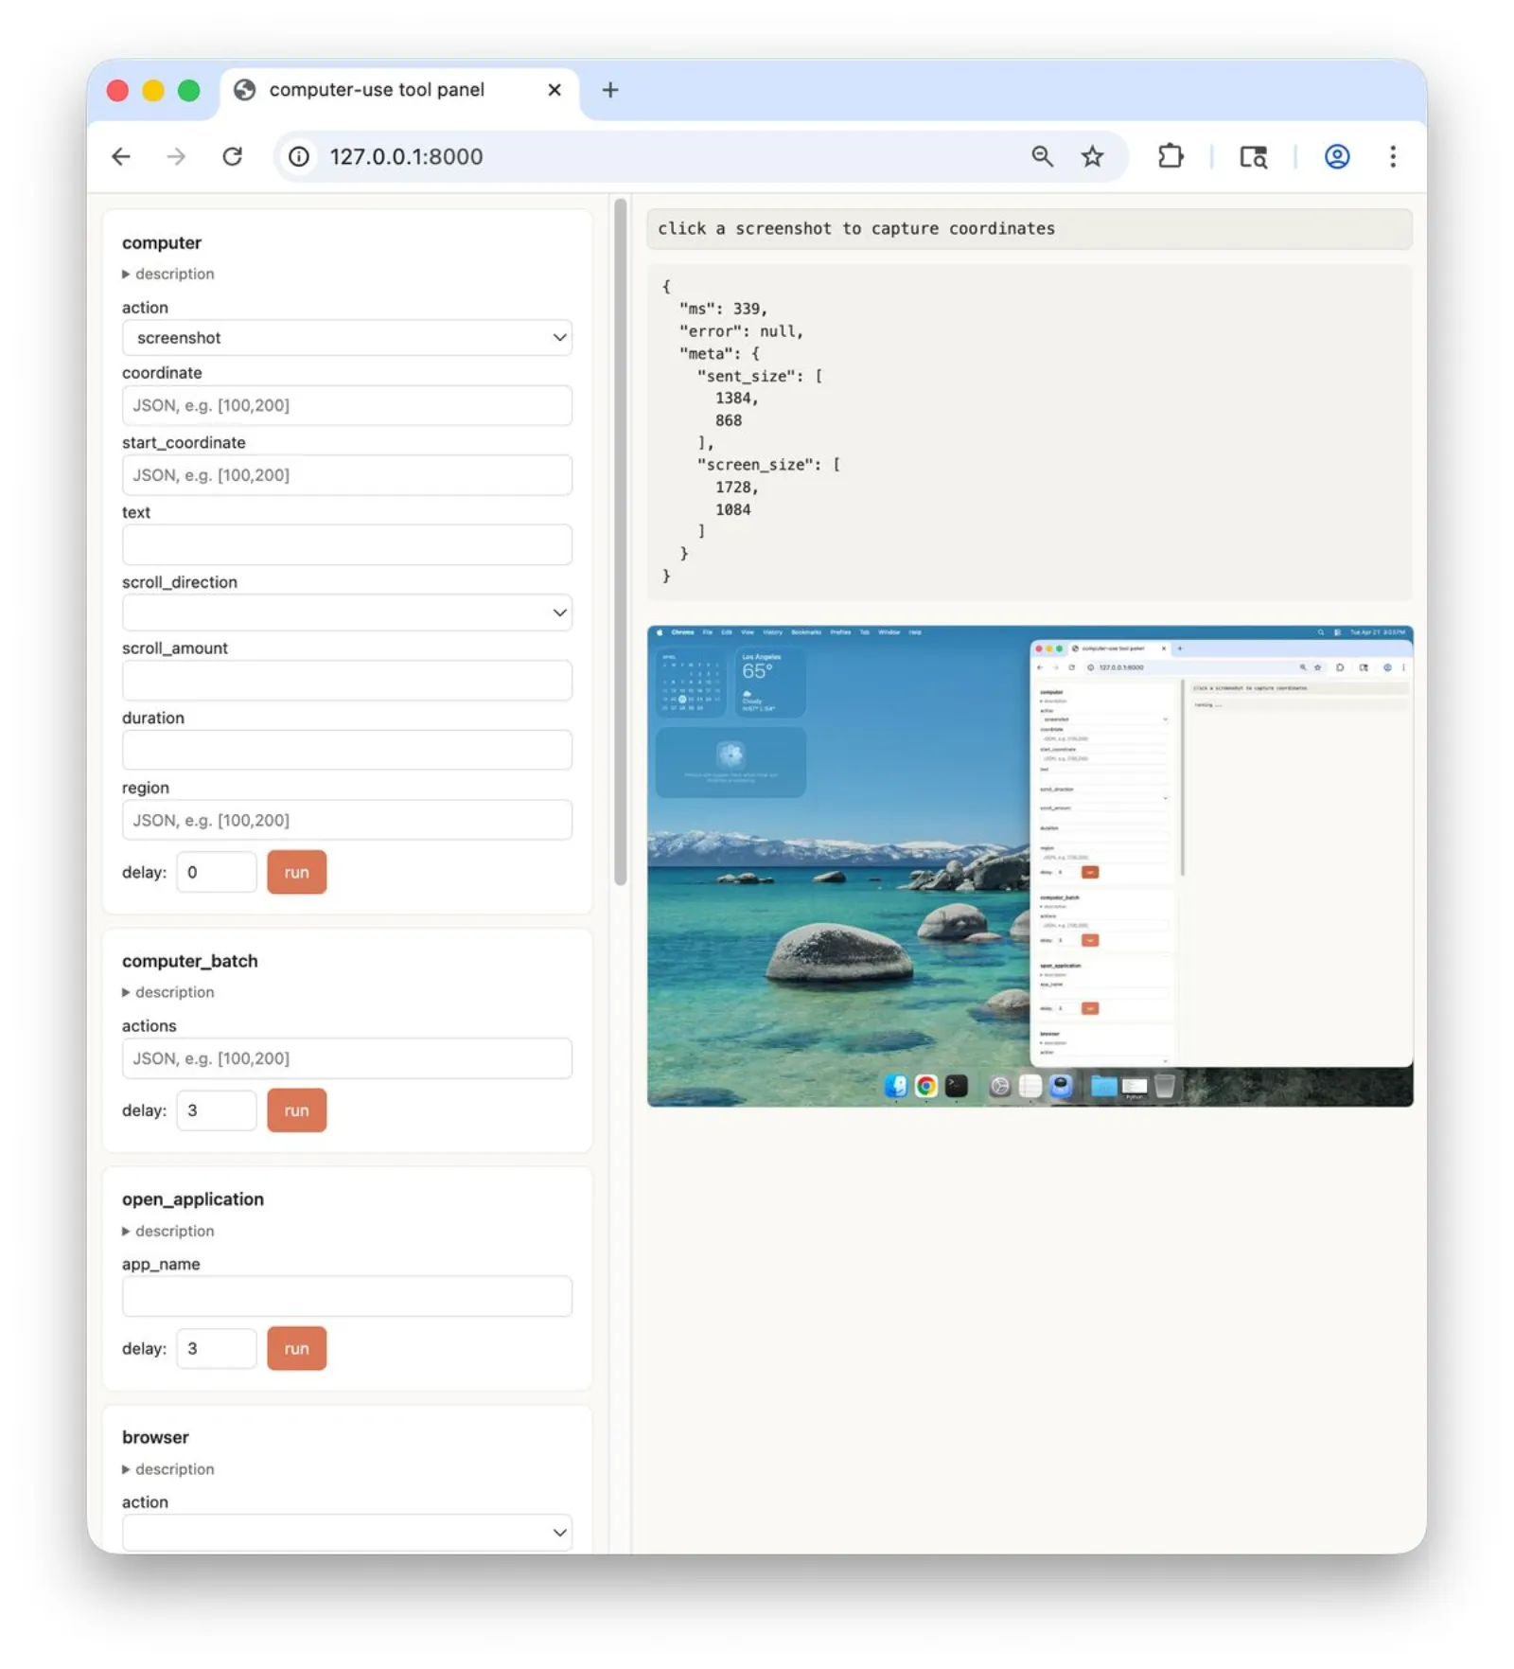
Task: Expand the computer tool description
Action: tap(168, 274)
